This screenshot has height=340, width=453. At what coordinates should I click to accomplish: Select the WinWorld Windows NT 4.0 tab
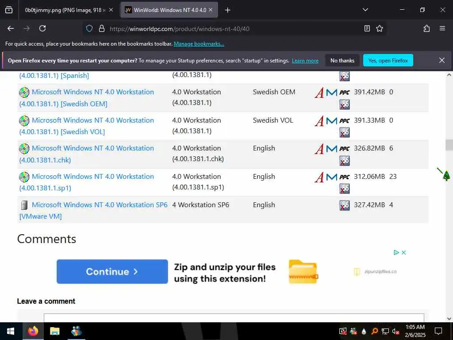(x=169, y=10)
